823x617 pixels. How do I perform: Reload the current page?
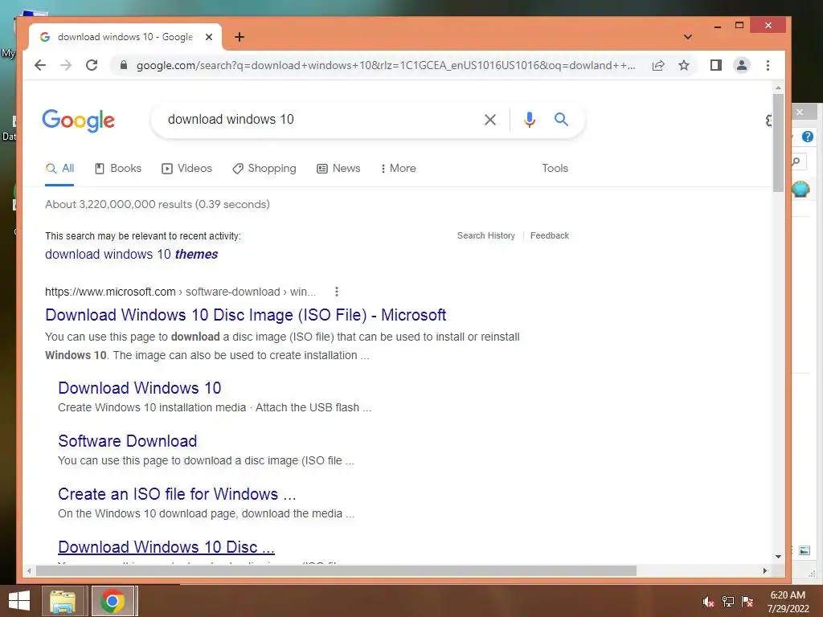(x=92, y=65)
